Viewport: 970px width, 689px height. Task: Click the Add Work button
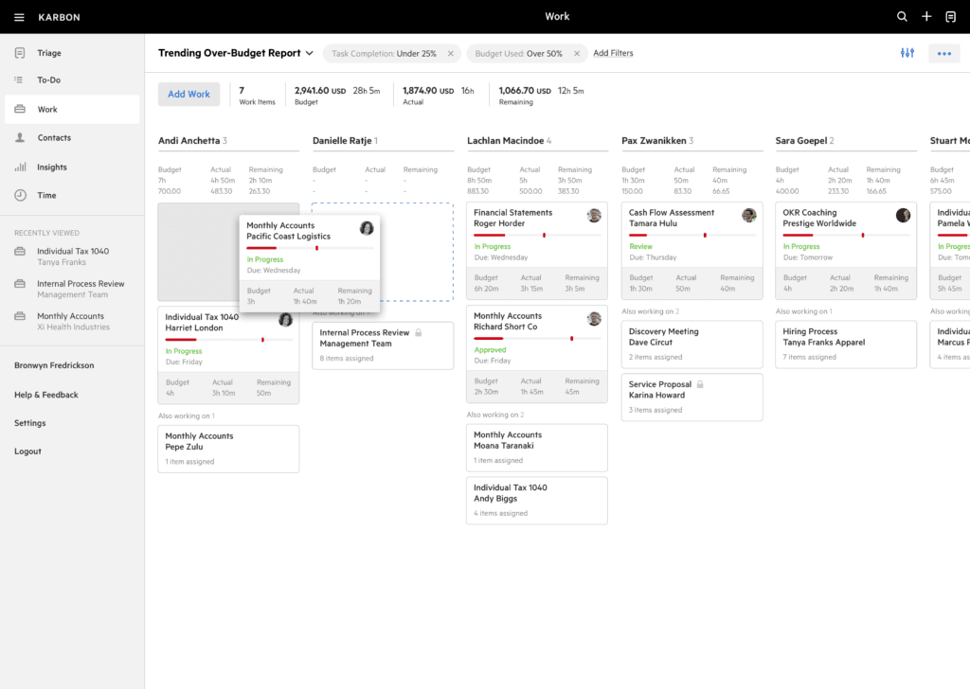189,94
